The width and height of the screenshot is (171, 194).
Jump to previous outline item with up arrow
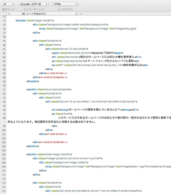coord(9,14)
